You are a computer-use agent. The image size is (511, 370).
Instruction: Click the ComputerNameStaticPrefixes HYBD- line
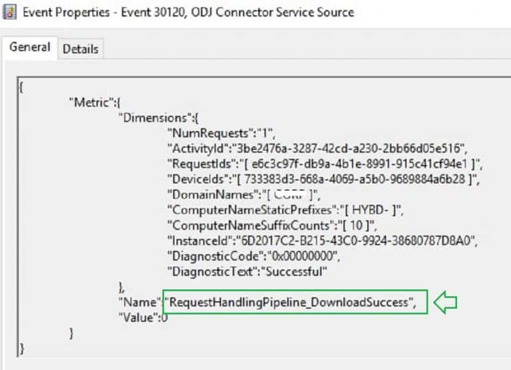(x=285, y=210)
